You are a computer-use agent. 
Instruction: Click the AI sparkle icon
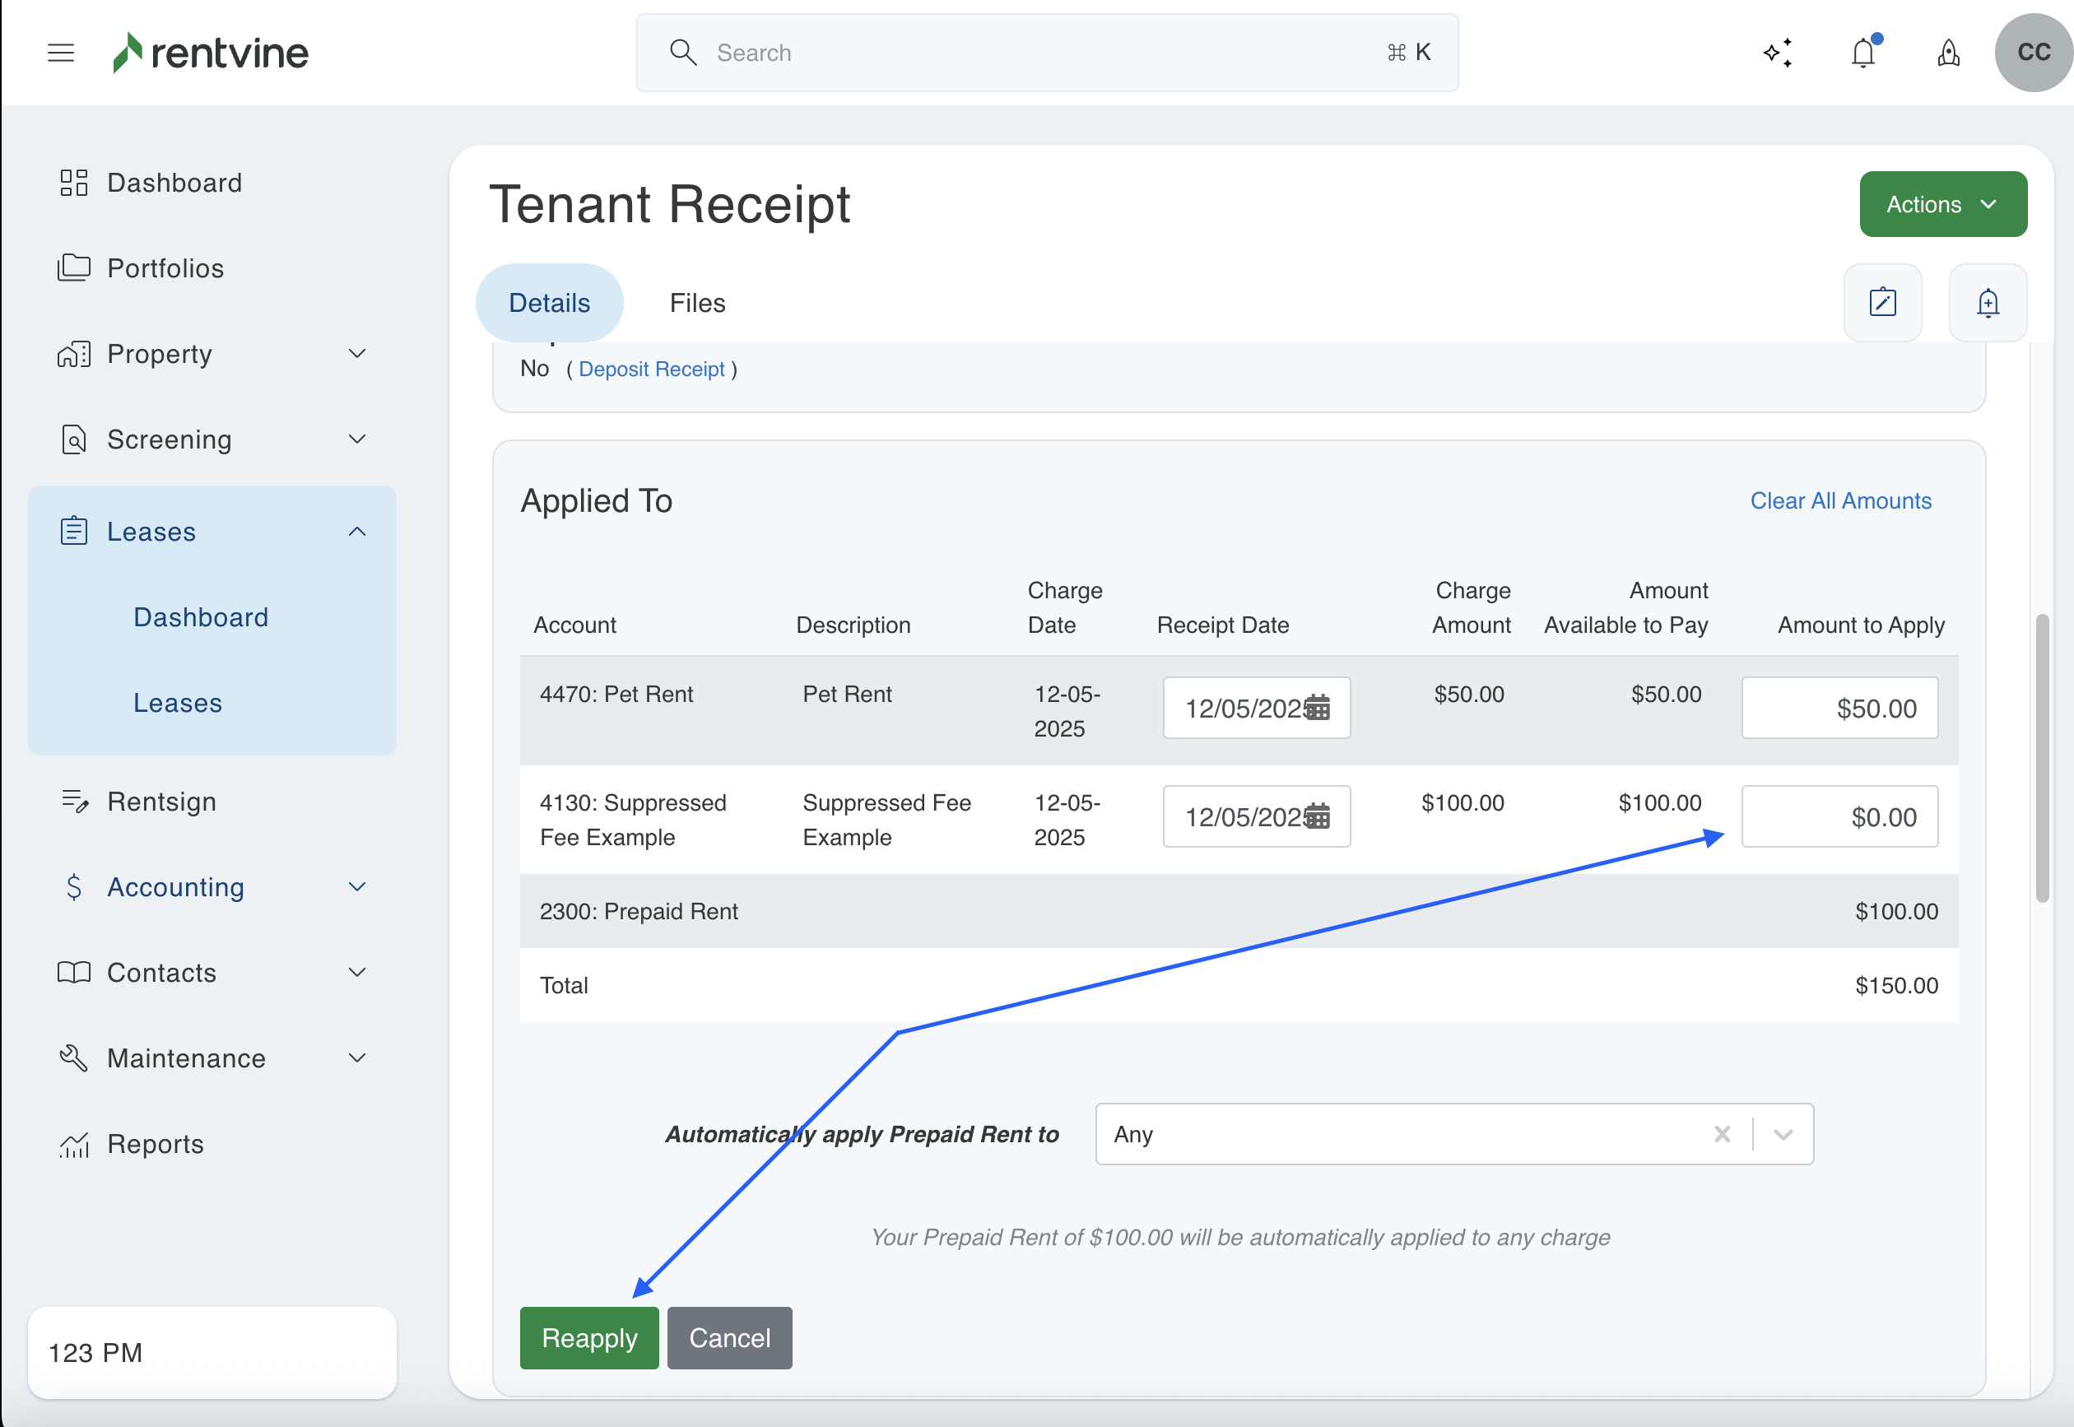[1777, 53]
